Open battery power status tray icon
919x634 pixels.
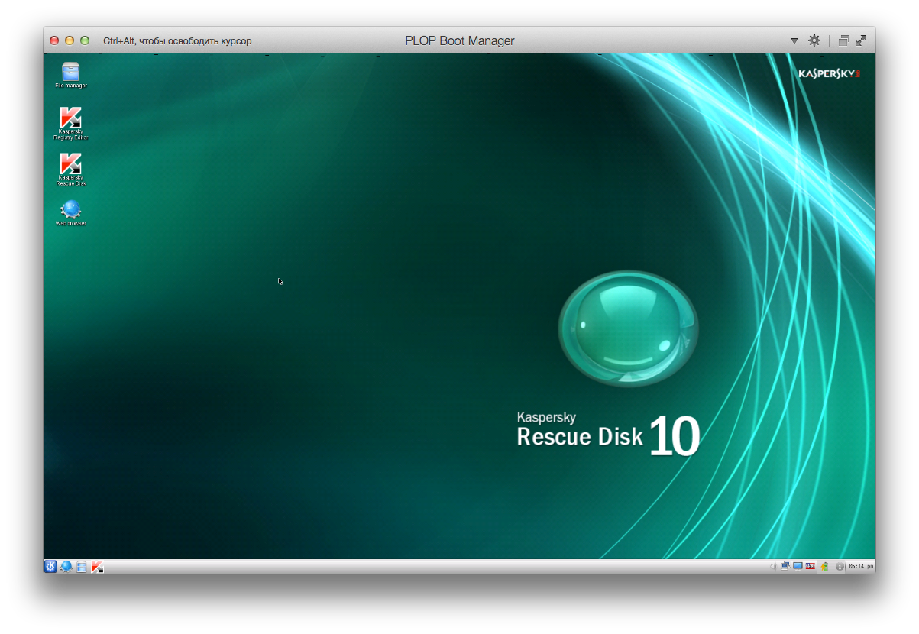point(824,567)
